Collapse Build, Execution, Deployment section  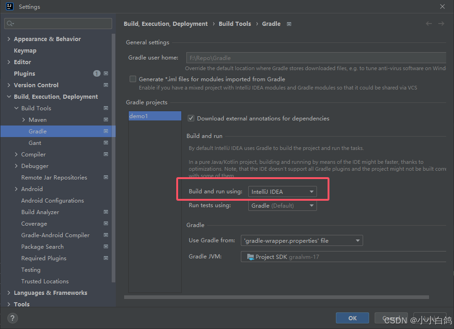click(9, 97)
